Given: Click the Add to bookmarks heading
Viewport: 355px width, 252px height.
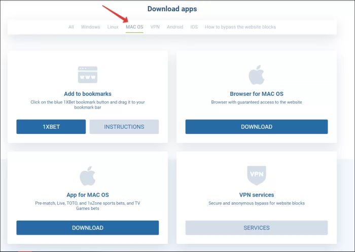Looking at the screenshot, I should pyautogui.click(x=88, y=94).
